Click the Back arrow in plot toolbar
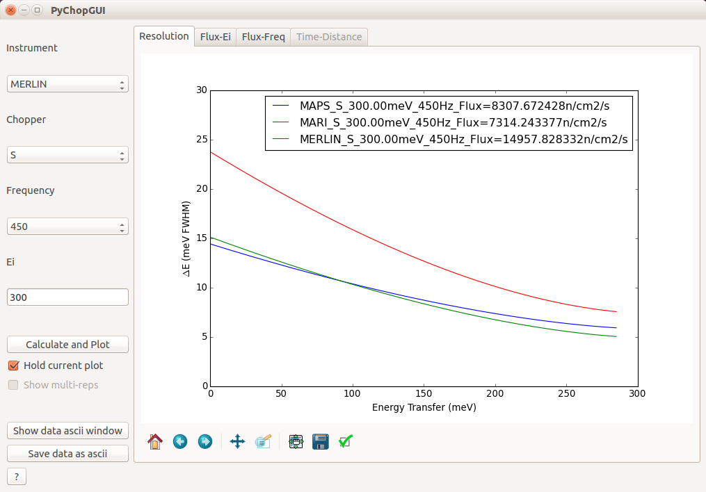The height and width of the screenshot is (492, 706). tap(180, 441)
